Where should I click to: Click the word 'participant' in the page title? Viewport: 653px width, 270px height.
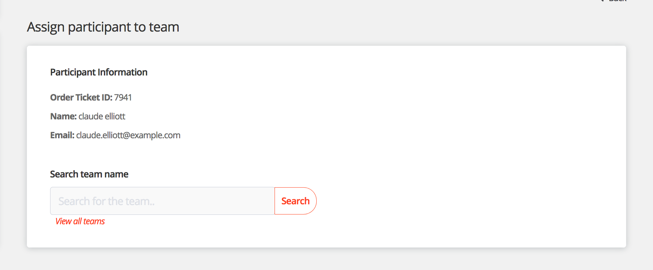pos(99,27)
